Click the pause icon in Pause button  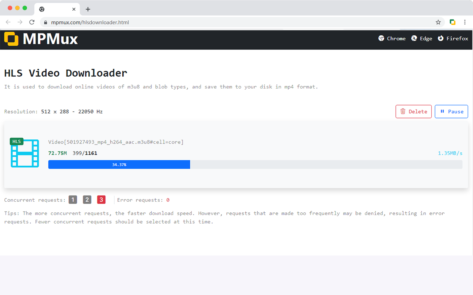[x=442, y=111]
